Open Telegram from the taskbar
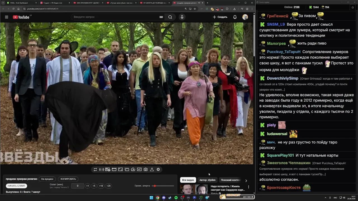 pyautogui.click(x=207, y=198)
